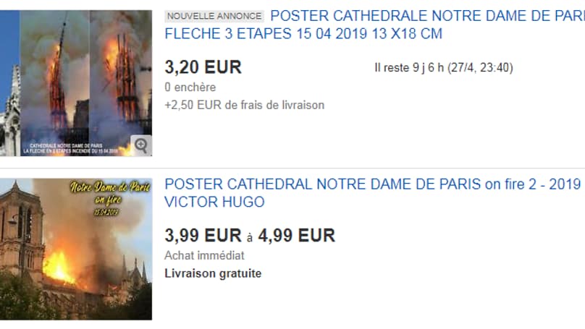Select the 3,99 EUR starting price
This screenshot has width=585, height=329.
[x=203, y=236]
